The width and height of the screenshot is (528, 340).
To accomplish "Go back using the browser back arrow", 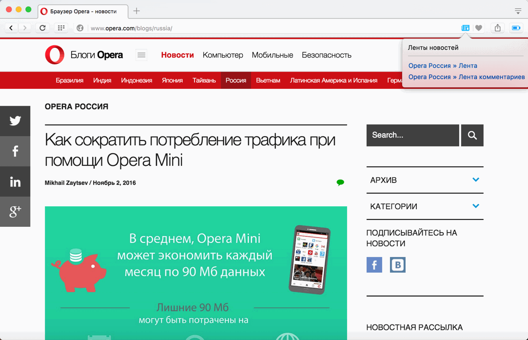I will pyautogui.click(x=11, y=28).
